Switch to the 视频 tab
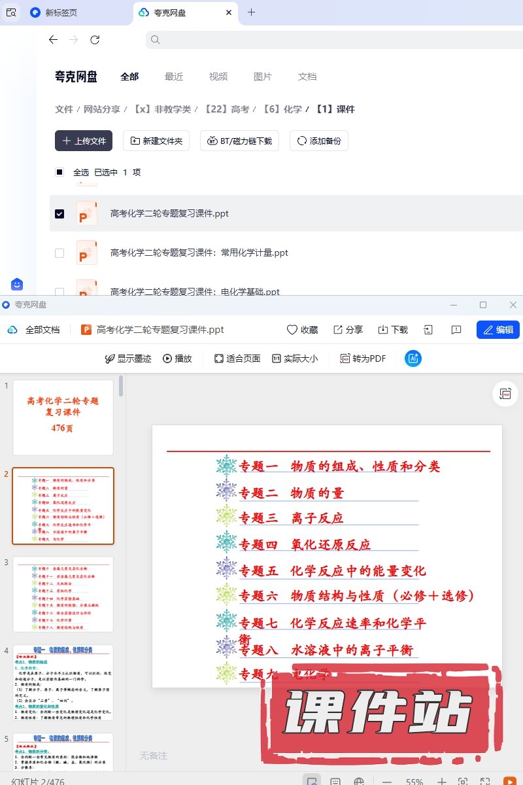This screenshot has width=523, height=785. (218, 77)
